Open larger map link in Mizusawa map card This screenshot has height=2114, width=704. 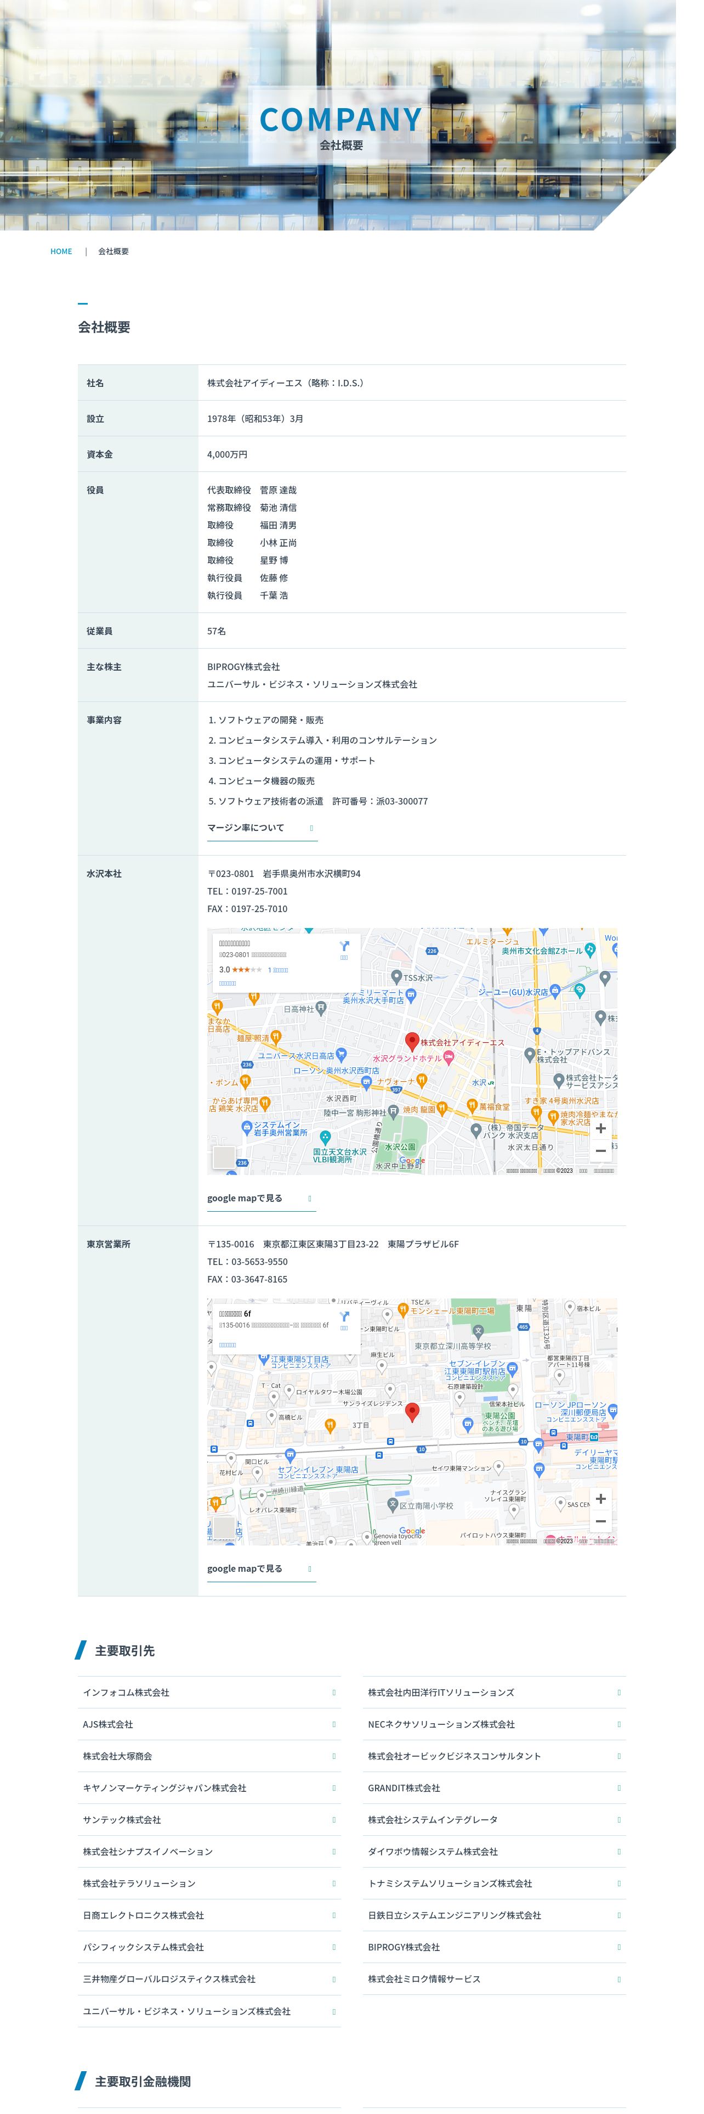tap(228, 983)
